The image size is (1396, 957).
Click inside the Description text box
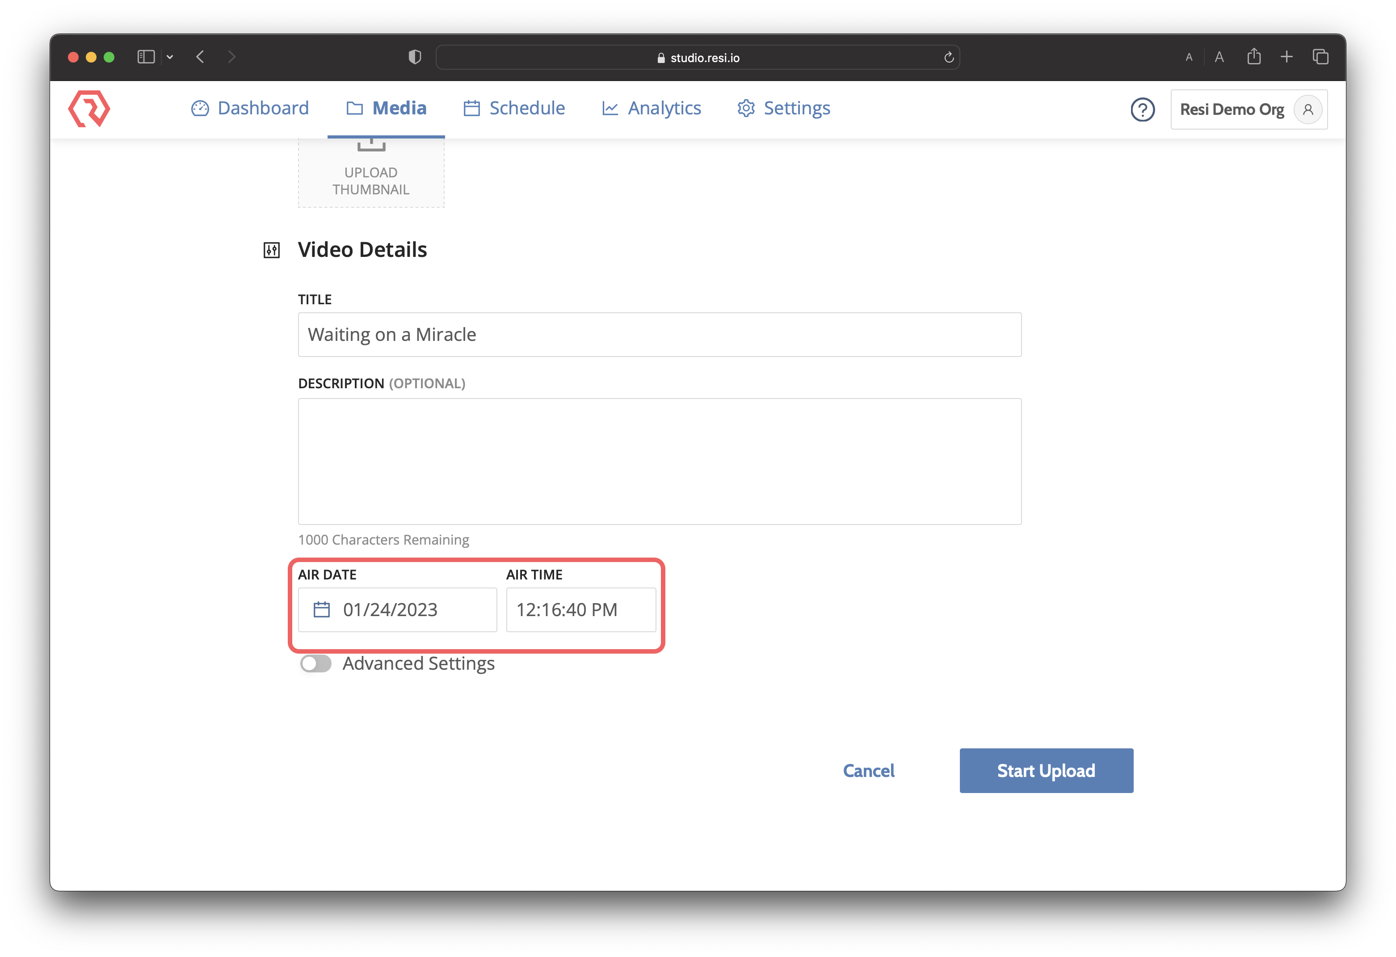(659, 462)
